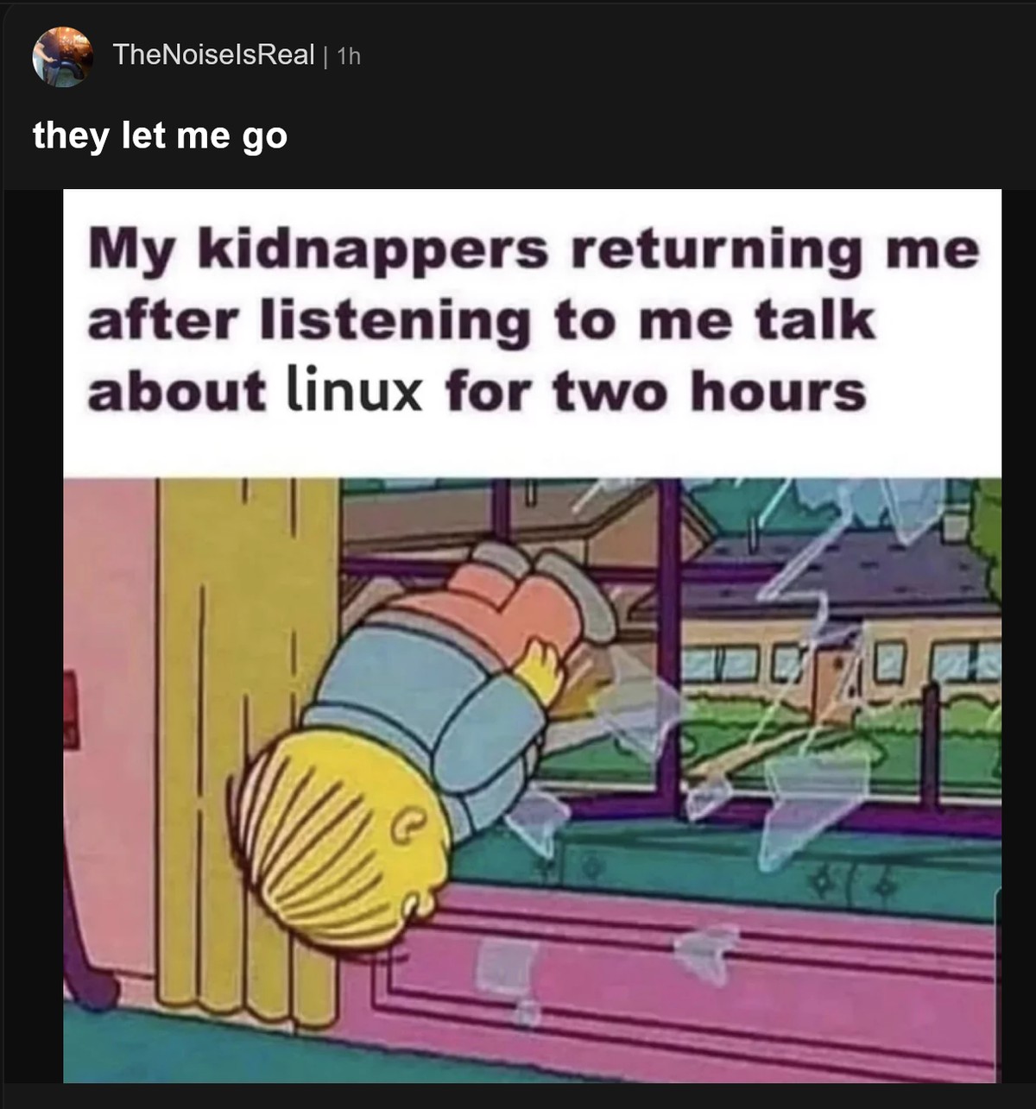Click the dark post header area beside the title
The image size is (1036, 1109).
656,136
